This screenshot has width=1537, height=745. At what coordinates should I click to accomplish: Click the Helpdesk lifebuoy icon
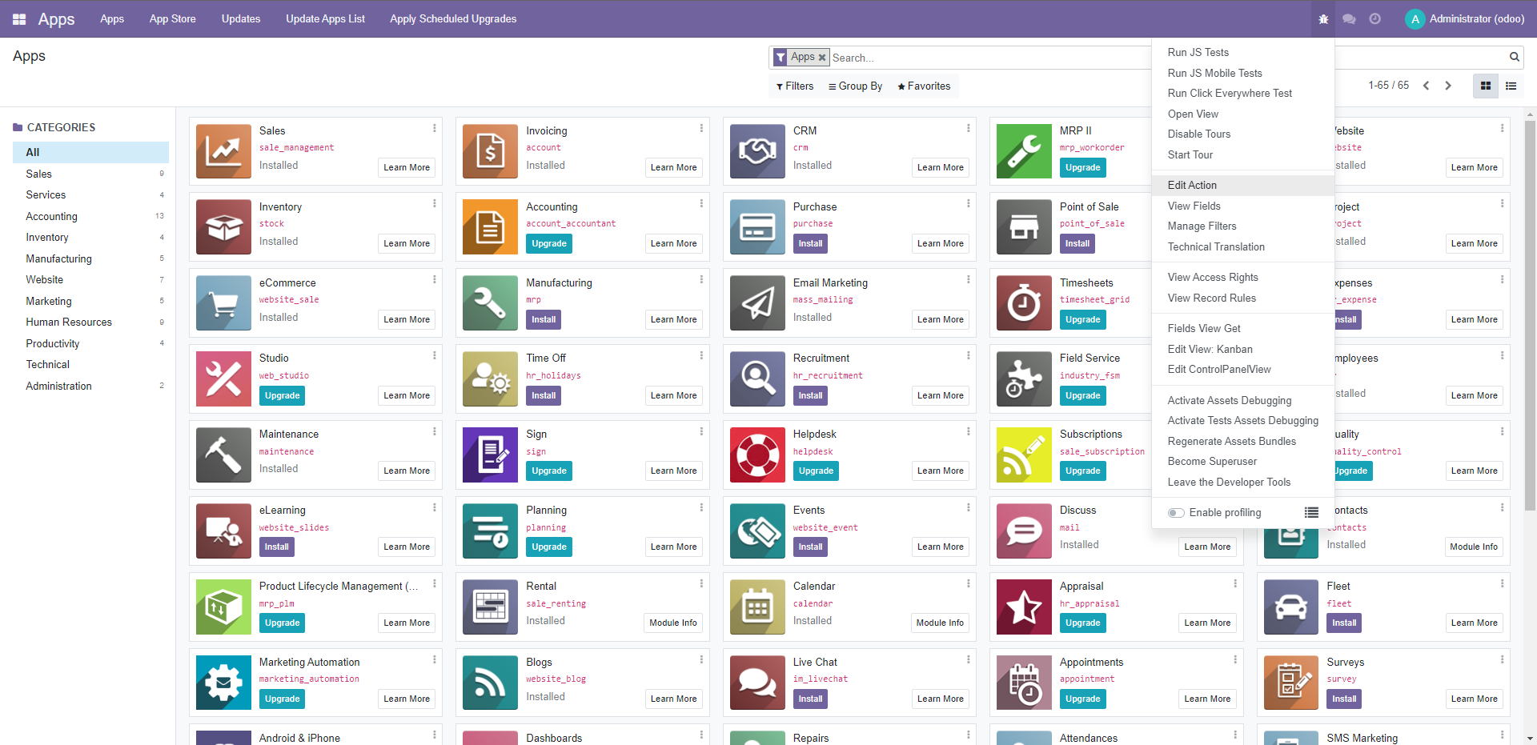coord(757,455)
